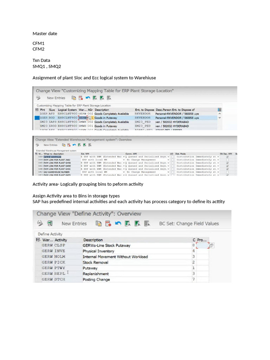This screenshot has height=360, width=270.
Task: Open the Dist. Mode dropdown for Central warehouse
Action: pos(218,156)
